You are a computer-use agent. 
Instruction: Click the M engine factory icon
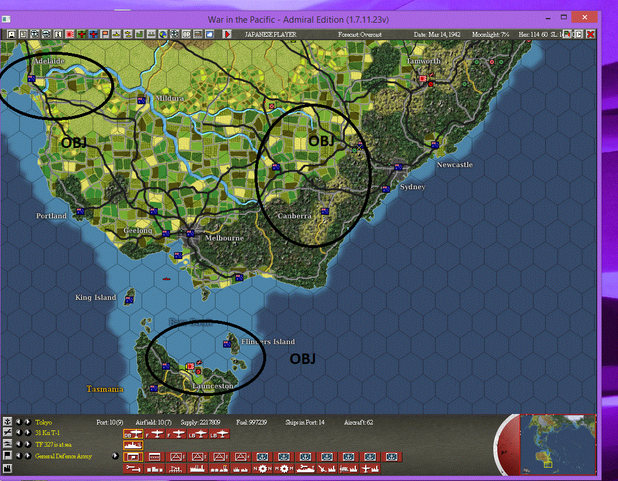click(284, 469)
